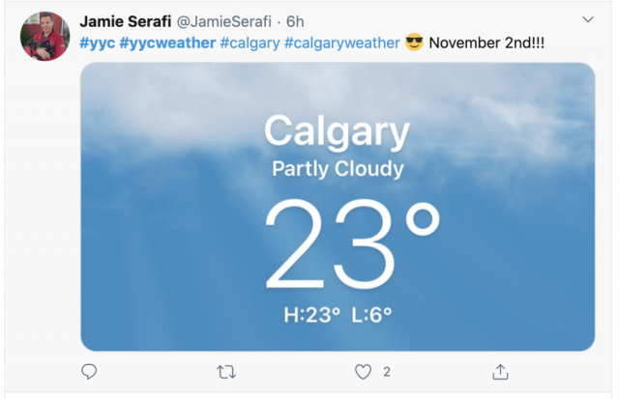
Task: Click the Partly Cloudy text in image
Action: [338, 169]
